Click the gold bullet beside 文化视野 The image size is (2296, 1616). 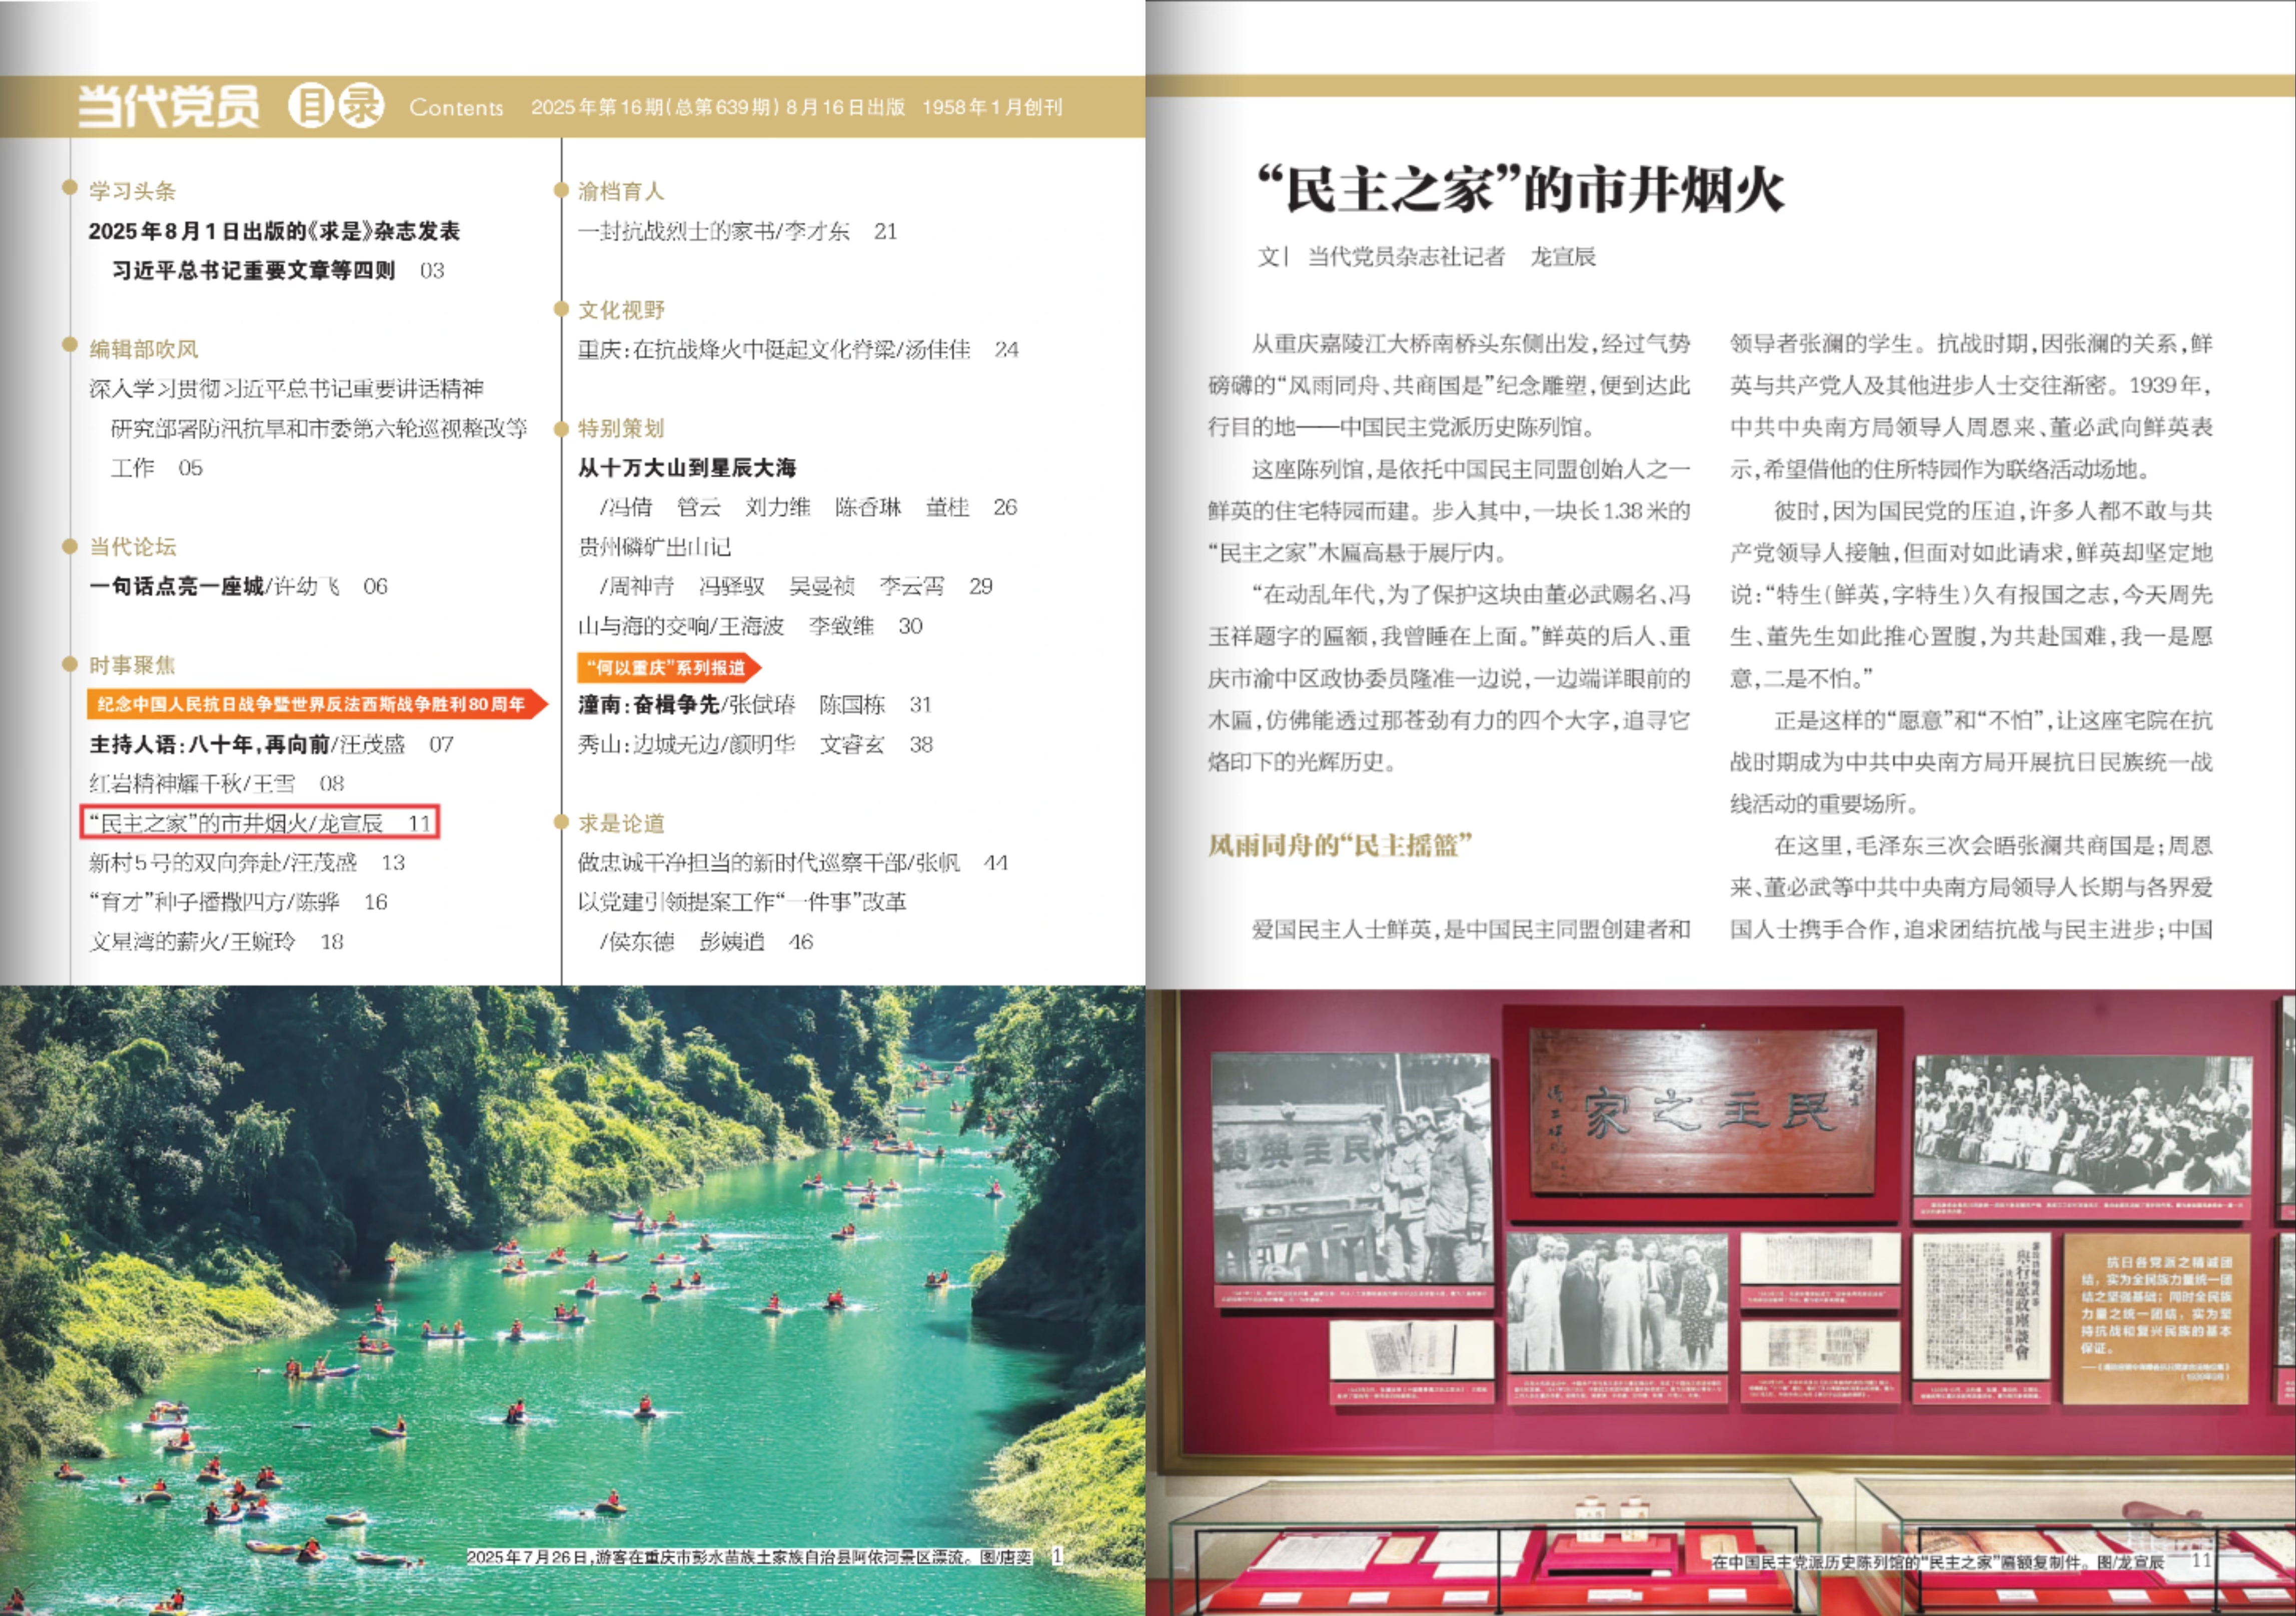561,308
